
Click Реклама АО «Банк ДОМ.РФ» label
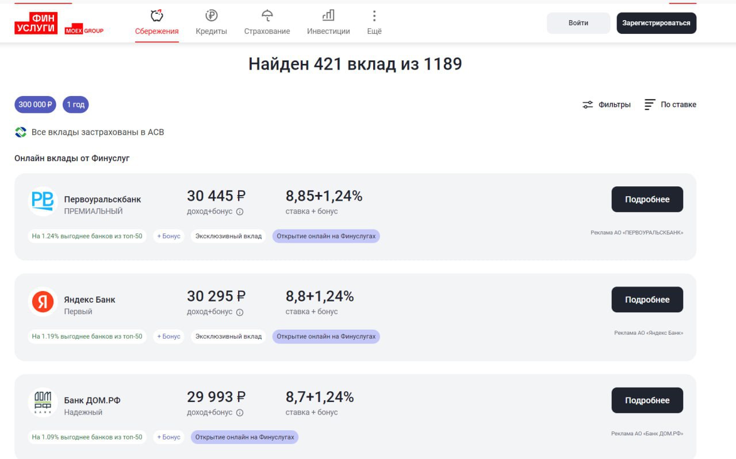click(647, 434)
